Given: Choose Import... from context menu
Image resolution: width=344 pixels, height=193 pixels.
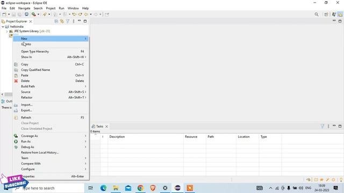Looking at the screenshot, I should (x=51, y=105).
